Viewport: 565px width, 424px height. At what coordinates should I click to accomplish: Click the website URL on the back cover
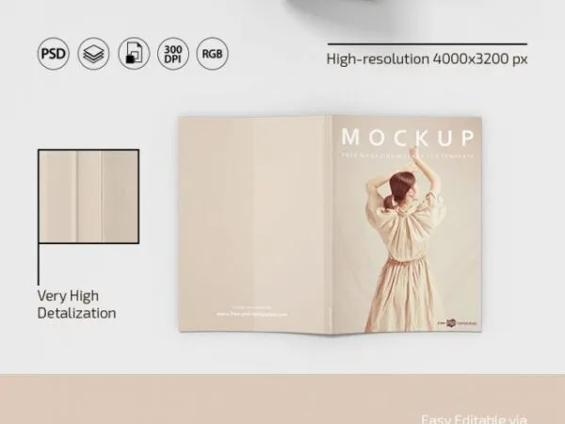point(251,314)
